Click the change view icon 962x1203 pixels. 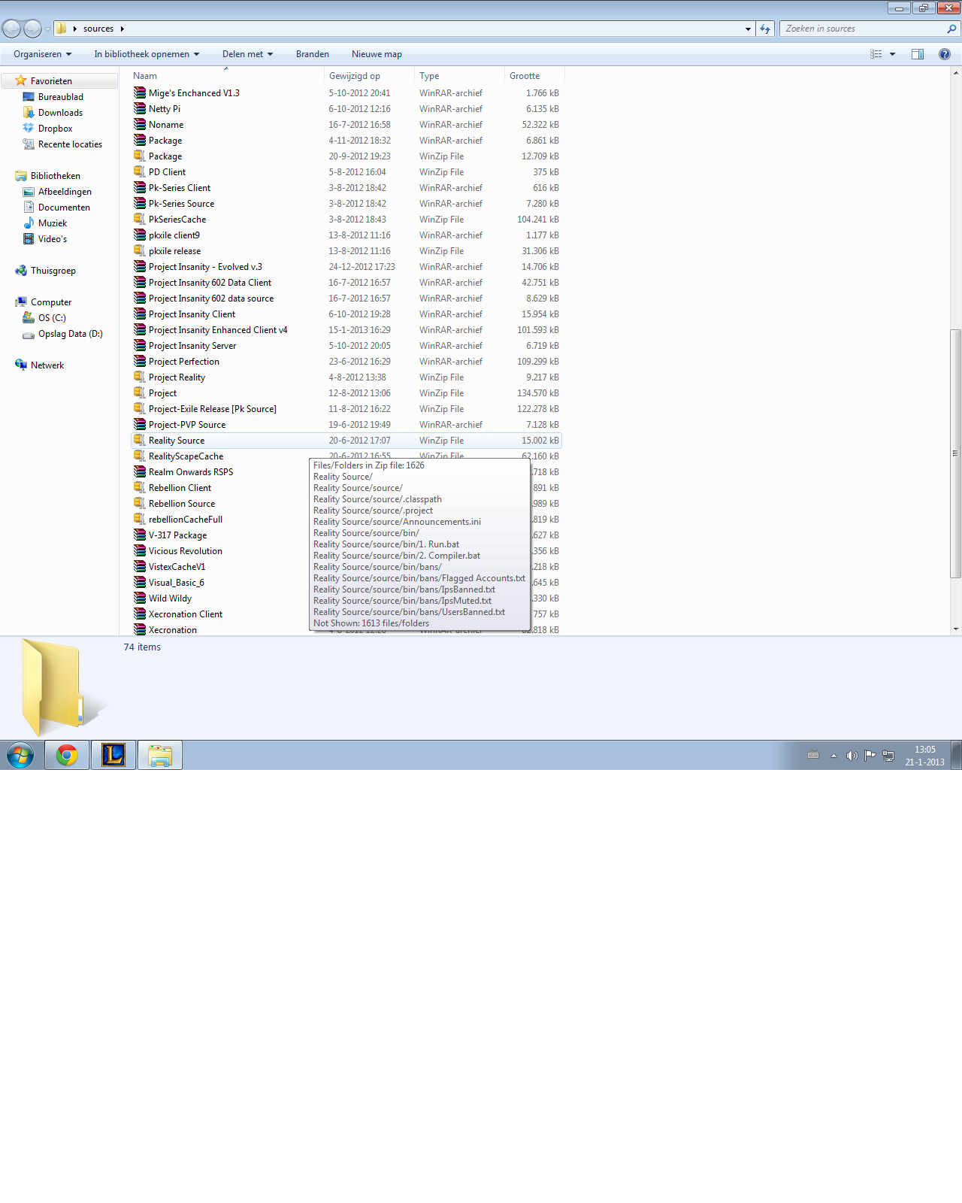pos(876,54)
